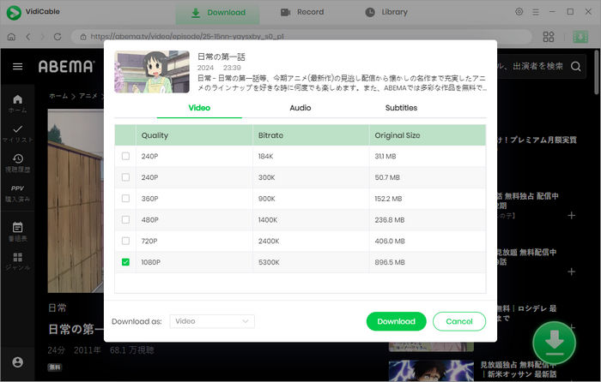
Task: Click the recommended video thumbnail with lightning
Action: 431,371
